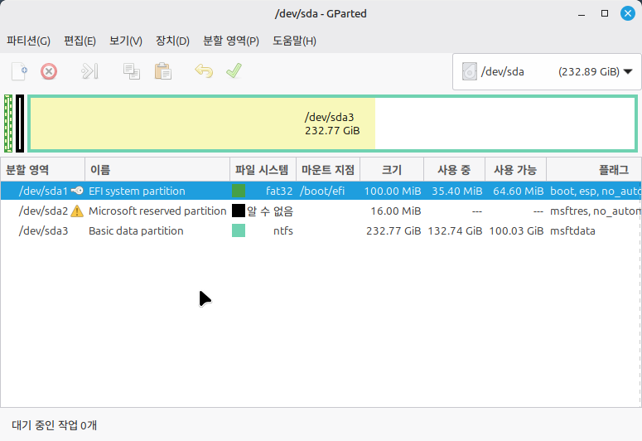Open the 장치(D) menu
The image size is (642, 441).
click(x=172, y=41)
